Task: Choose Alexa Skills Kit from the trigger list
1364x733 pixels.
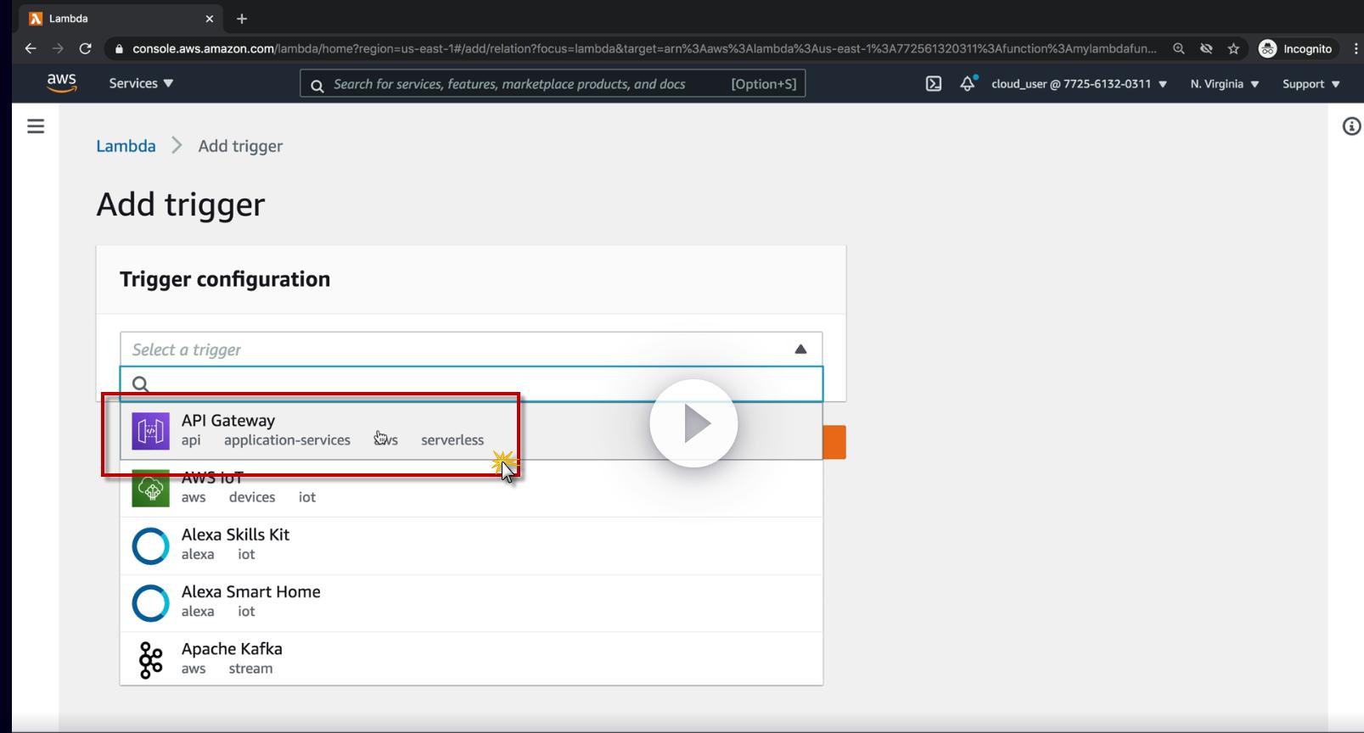Action: [471, 546]
